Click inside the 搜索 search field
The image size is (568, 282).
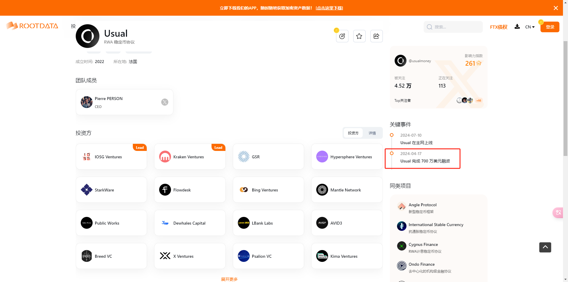click(453, 27)
